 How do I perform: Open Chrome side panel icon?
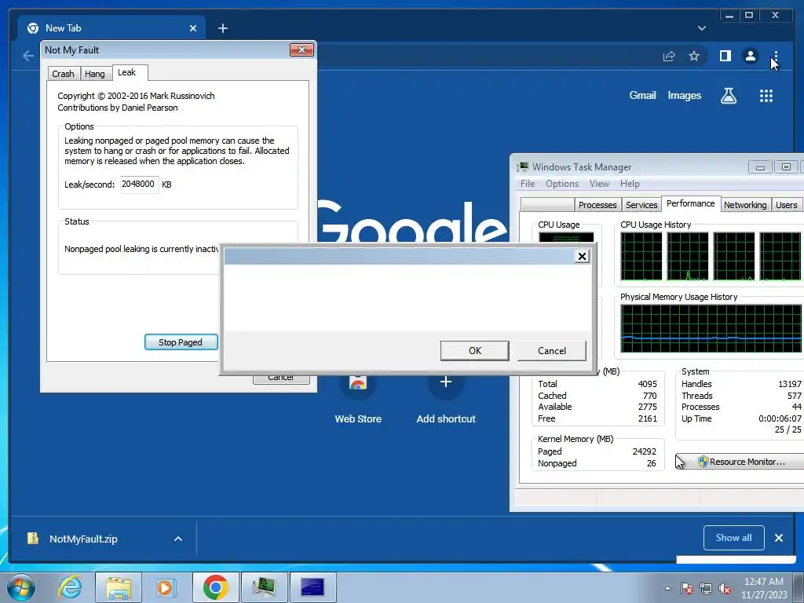[x=725, y=56]
